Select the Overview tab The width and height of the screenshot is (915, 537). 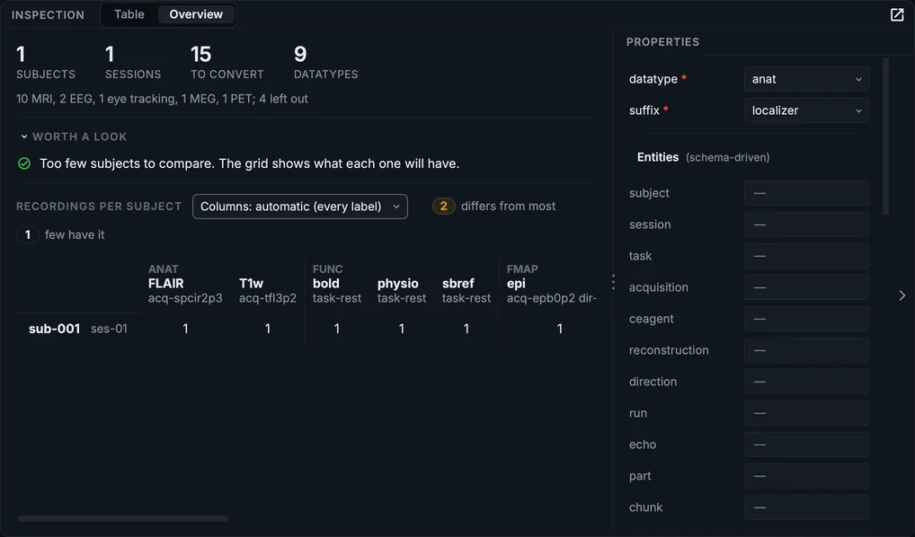pos(196,14)
